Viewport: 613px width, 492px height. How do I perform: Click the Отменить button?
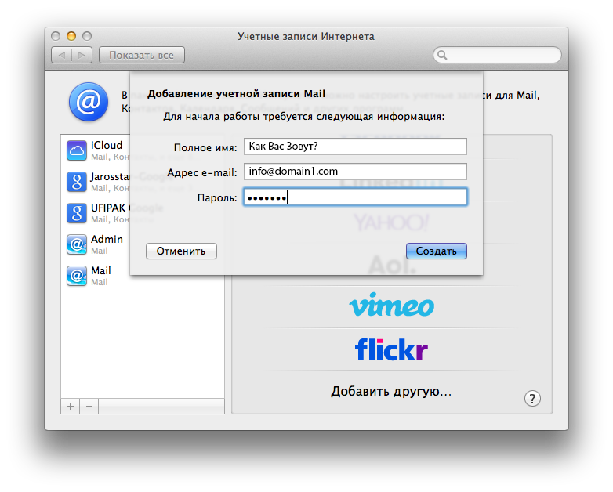[x=181, y=251]
